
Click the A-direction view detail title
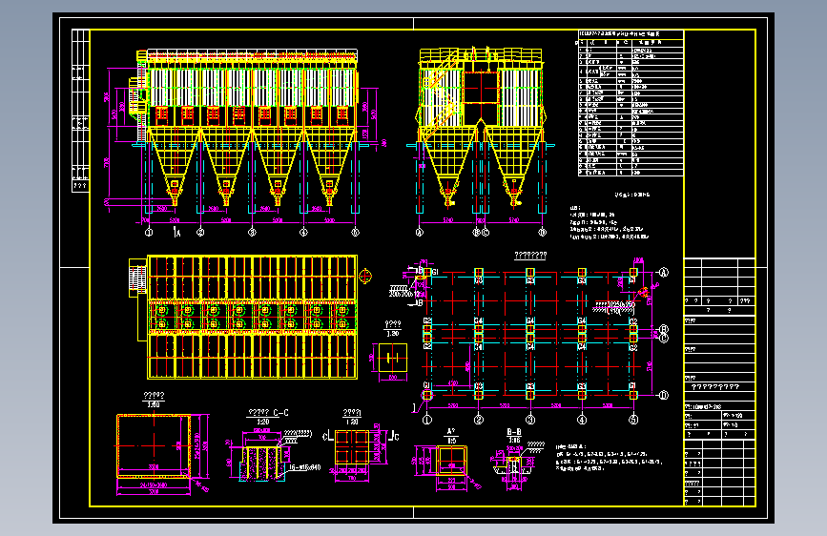pyautogui.click(x=451, y=436)
